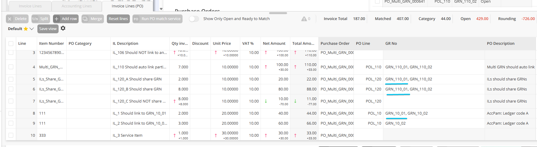Tick the checkbox for line 6

(11, 89)
